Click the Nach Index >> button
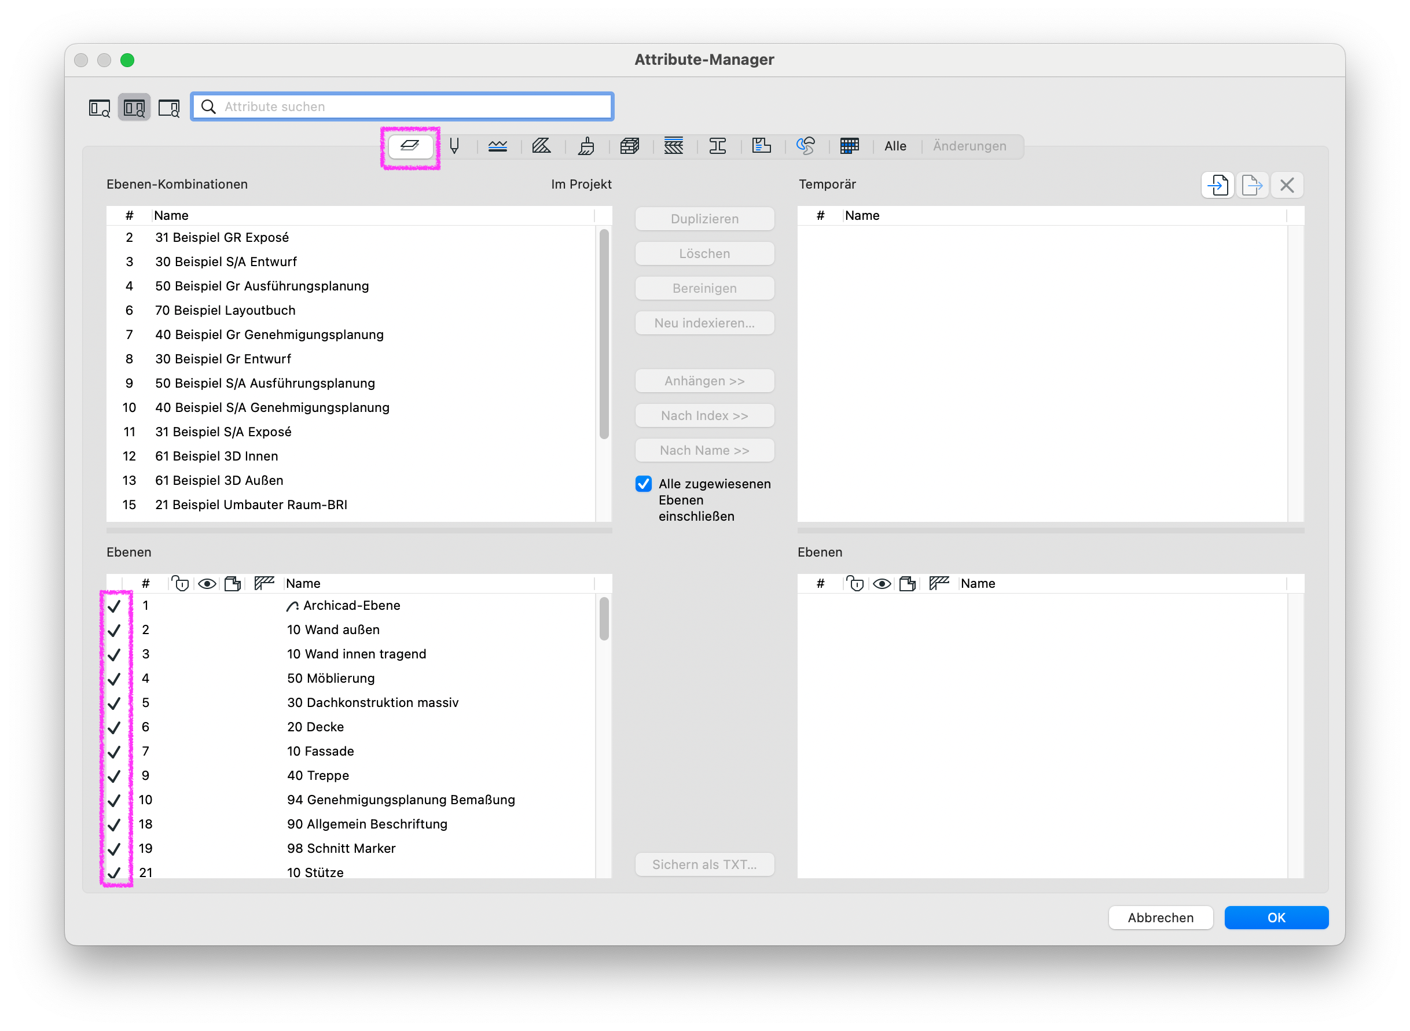 704,415
